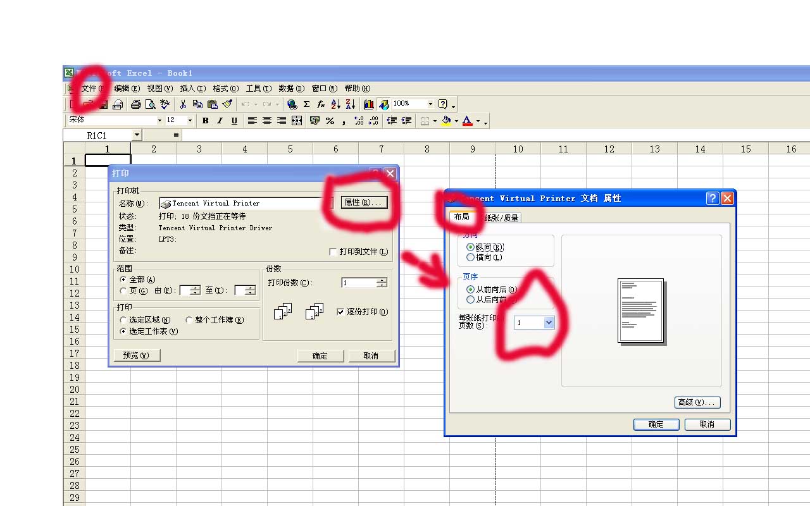Sort descending with the Z-A icon

coord(351,104)
